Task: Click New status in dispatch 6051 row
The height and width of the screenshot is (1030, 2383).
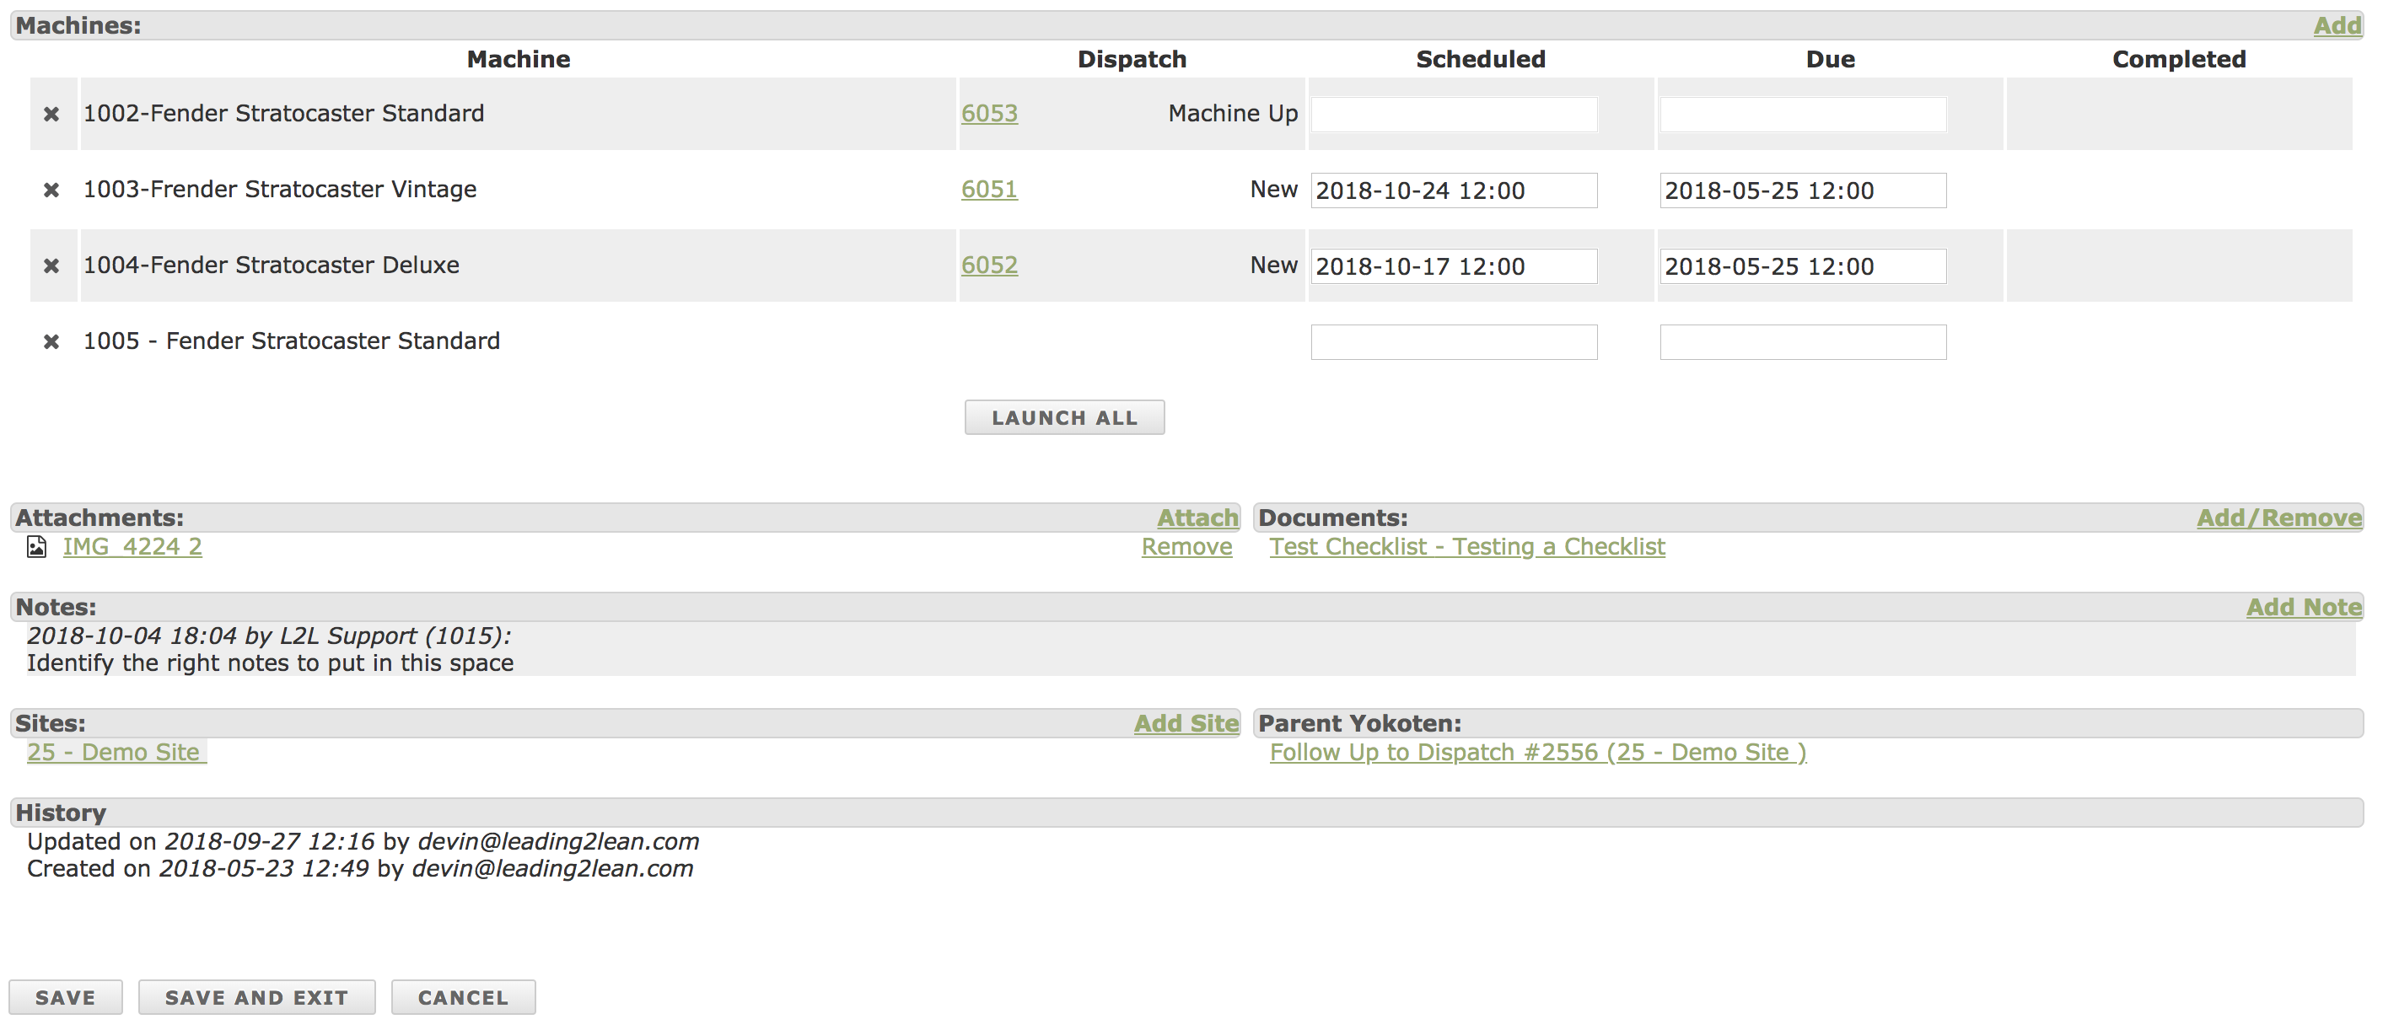Action: pyautogui.click(x=1274, y=189)
